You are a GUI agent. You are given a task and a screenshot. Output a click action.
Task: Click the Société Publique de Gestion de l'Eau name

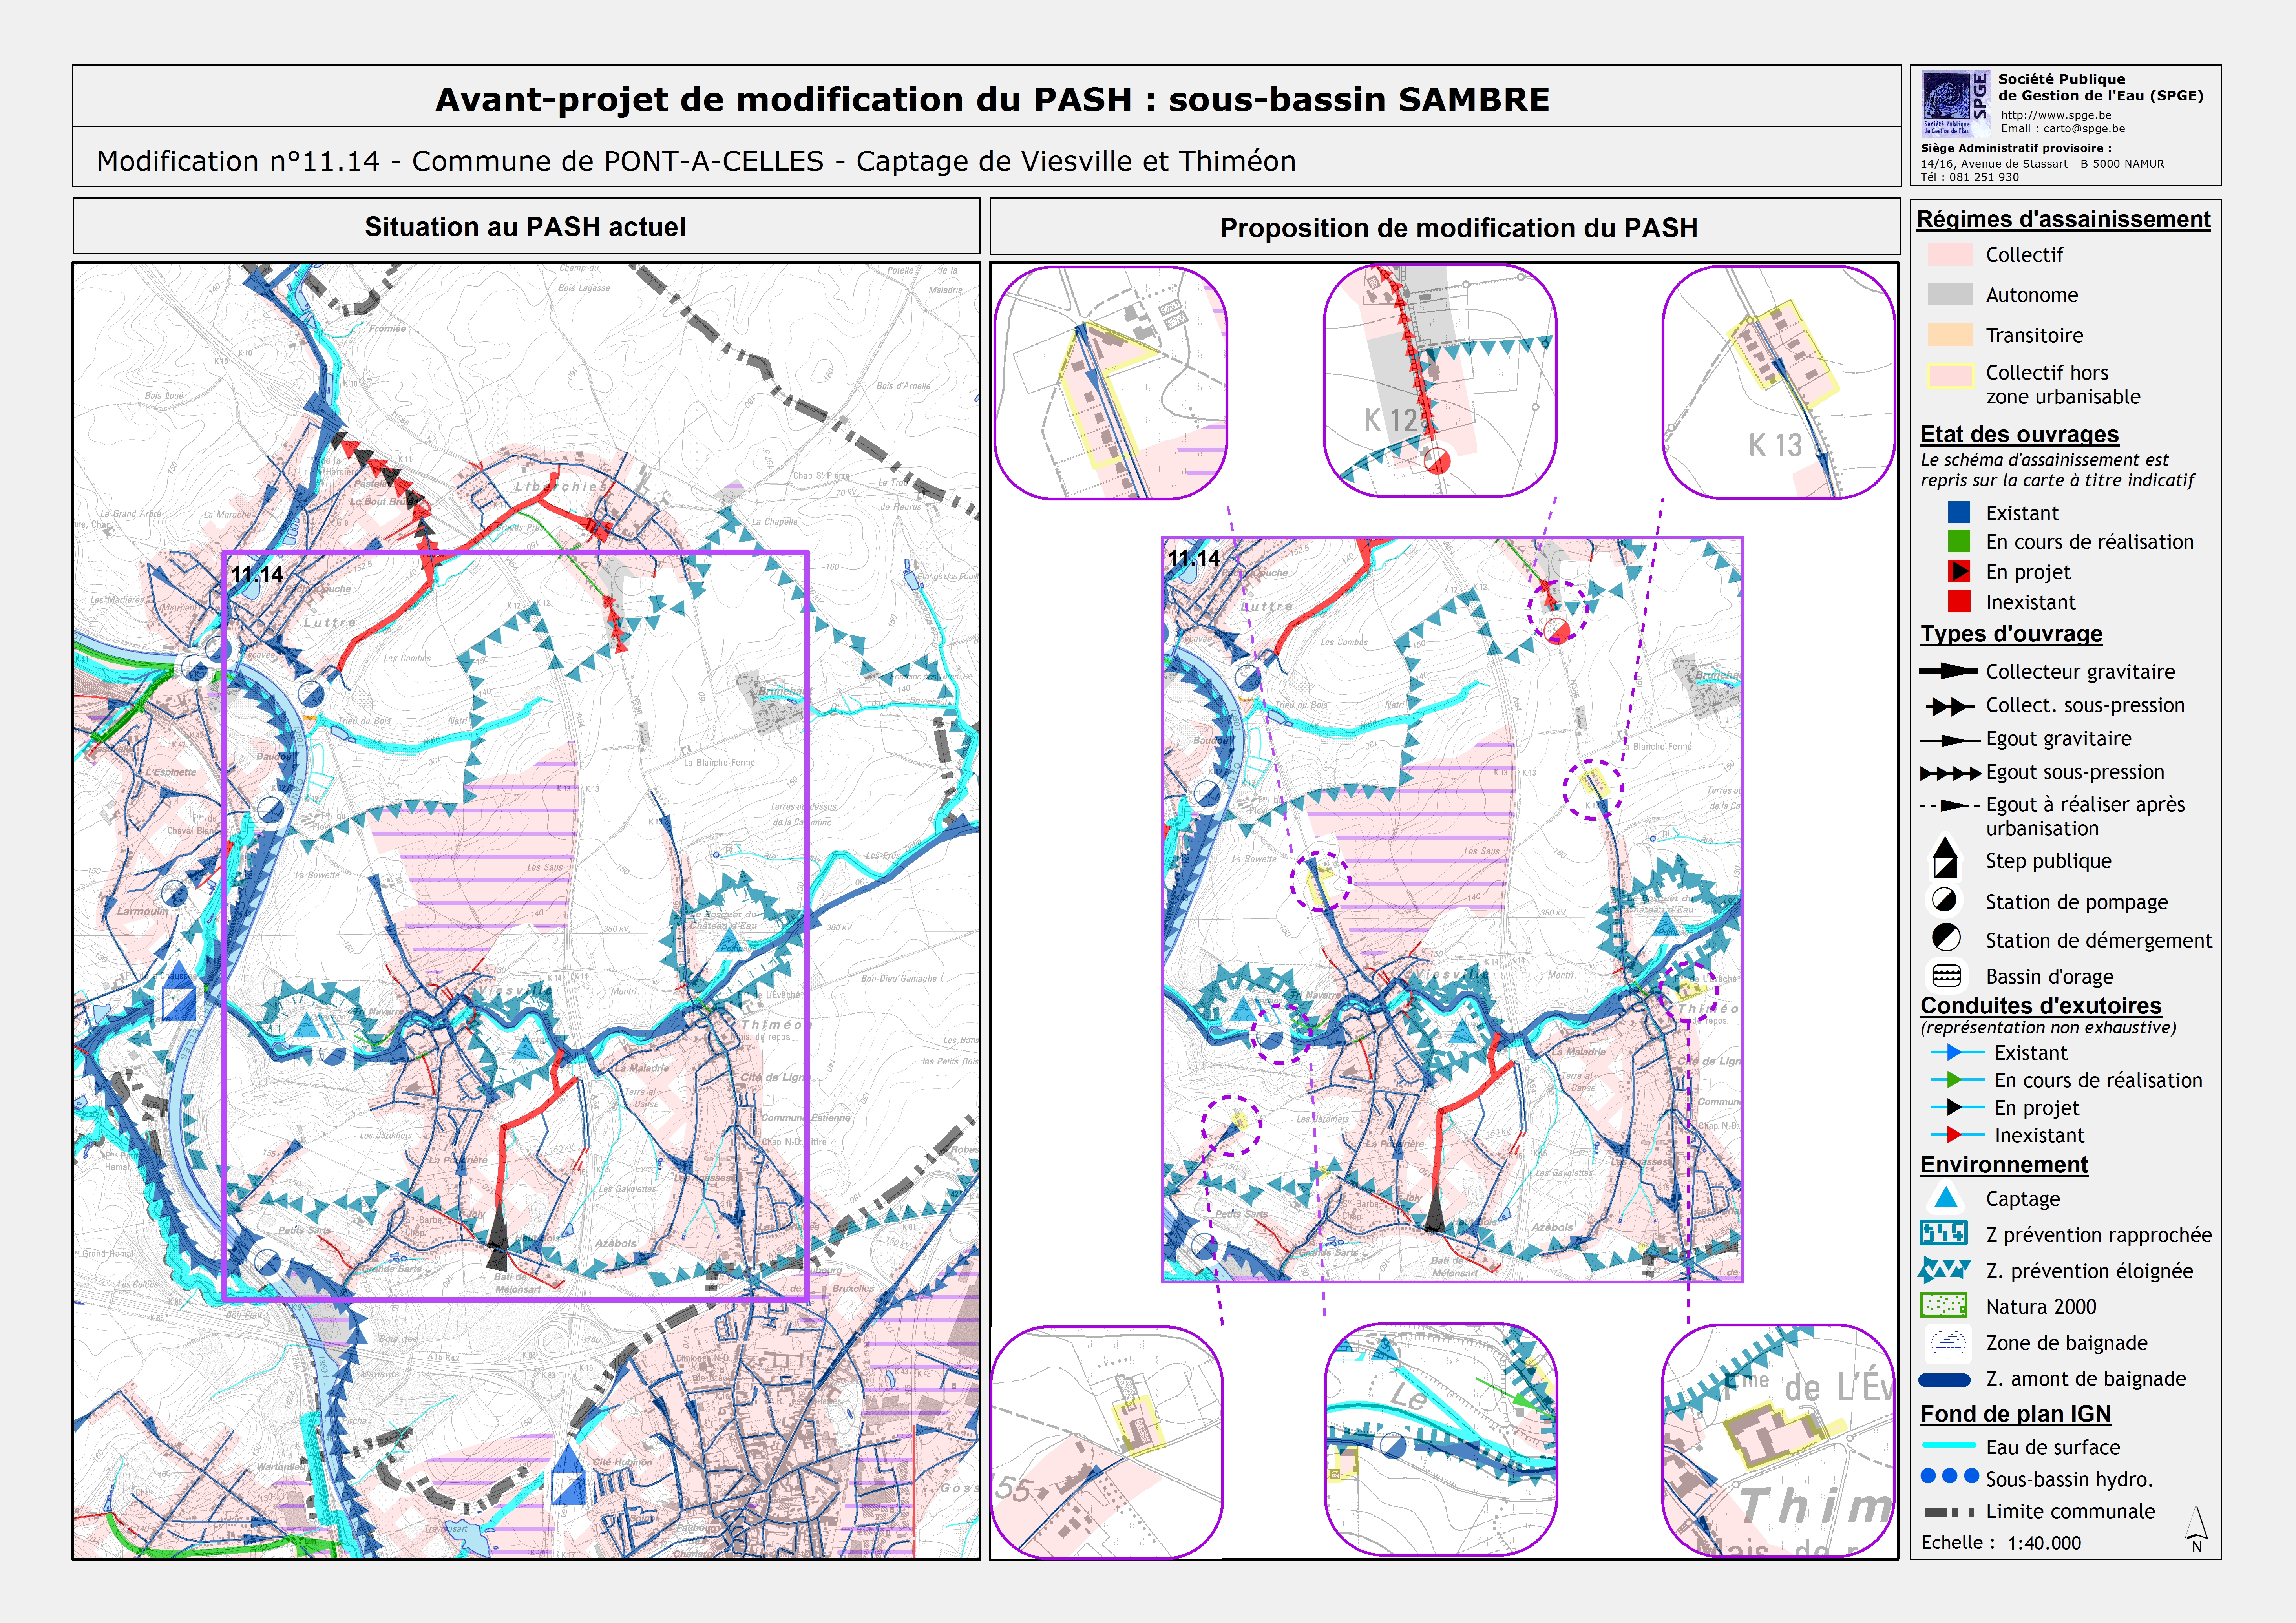pyautogui.click(x=2100, y=87)
